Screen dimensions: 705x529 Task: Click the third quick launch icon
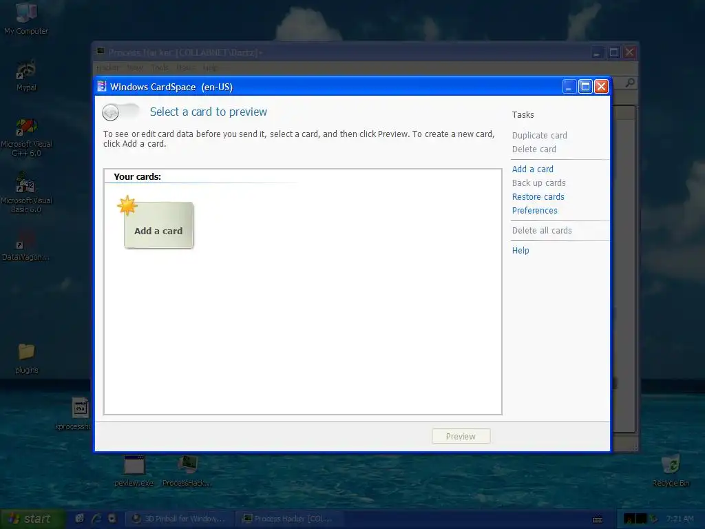112,519
